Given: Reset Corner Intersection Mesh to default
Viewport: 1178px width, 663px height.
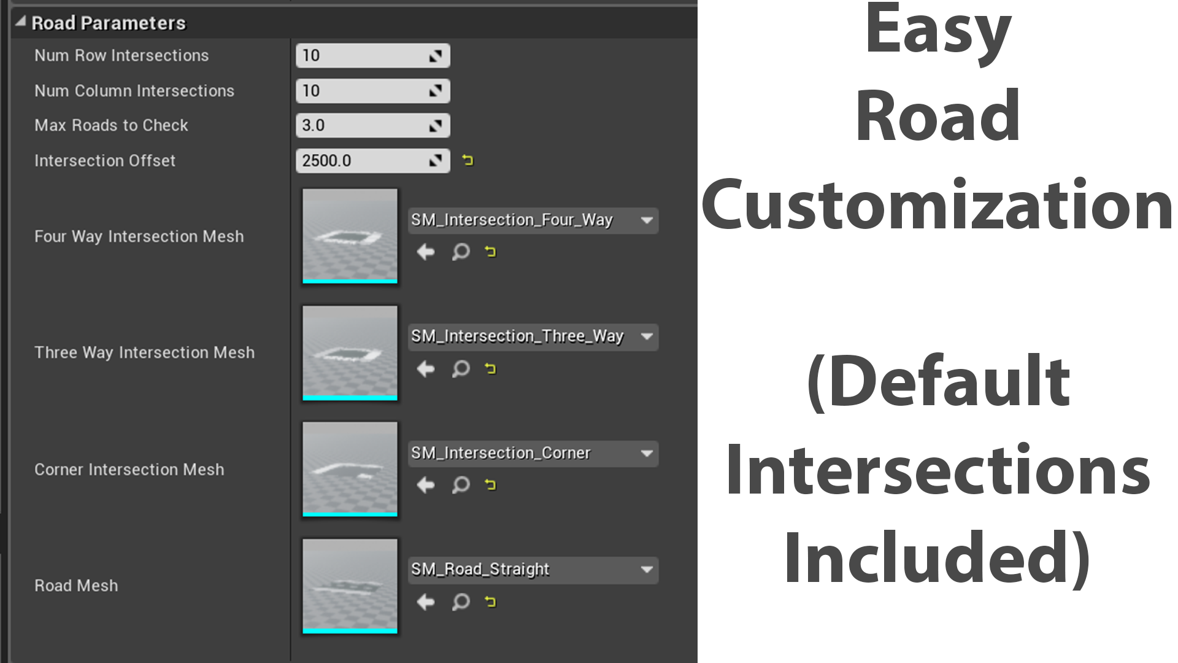Looking at the screenshot, I should 490,485.
